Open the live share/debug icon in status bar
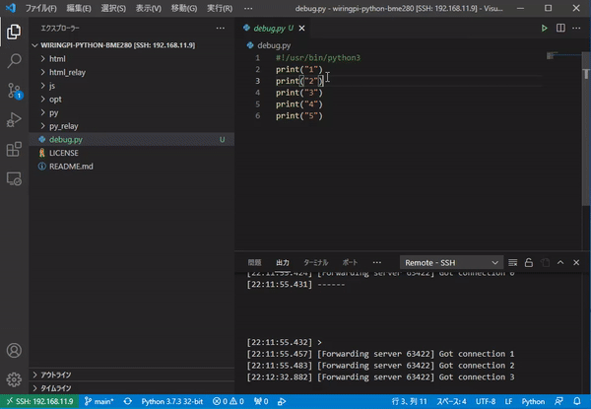This screenshot has width=591, height=409. pos(282,401)
